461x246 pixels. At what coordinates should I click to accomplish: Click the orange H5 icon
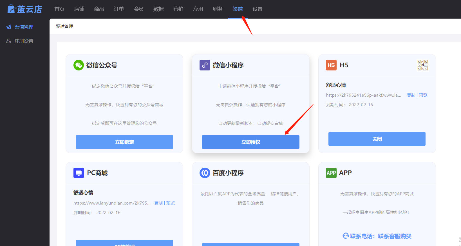[x=331, y=65]
